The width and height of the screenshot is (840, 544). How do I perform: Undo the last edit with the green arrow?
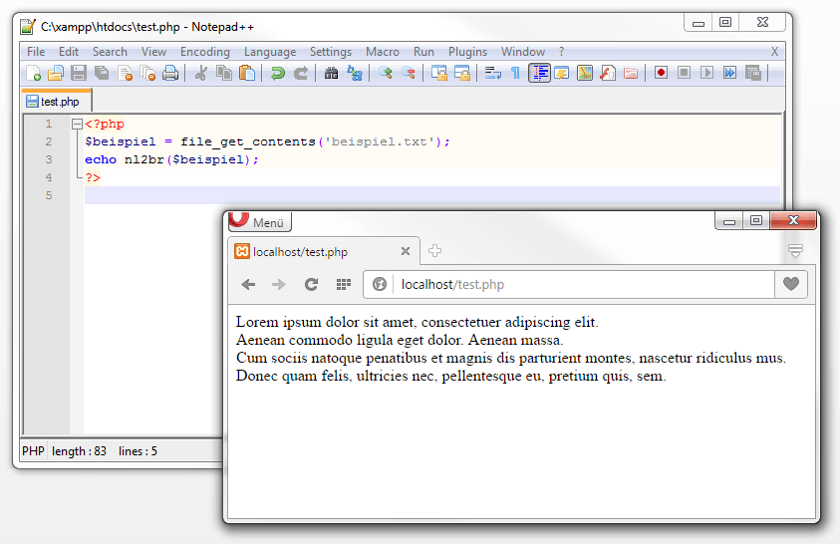click(277, 73)
